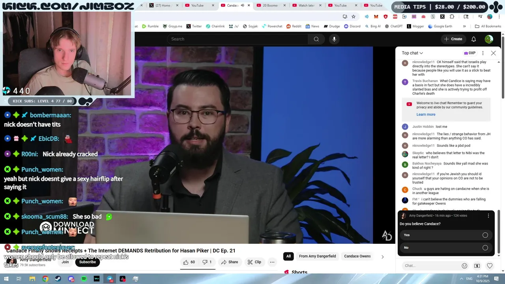Click the chat message input field
The height and width of the screenshot is (284, 505).
[x=432, y=266]
